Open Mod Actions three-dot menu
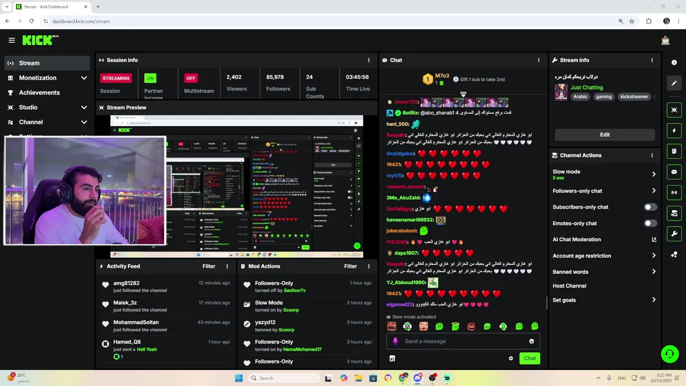 click(x=369, y=266)
